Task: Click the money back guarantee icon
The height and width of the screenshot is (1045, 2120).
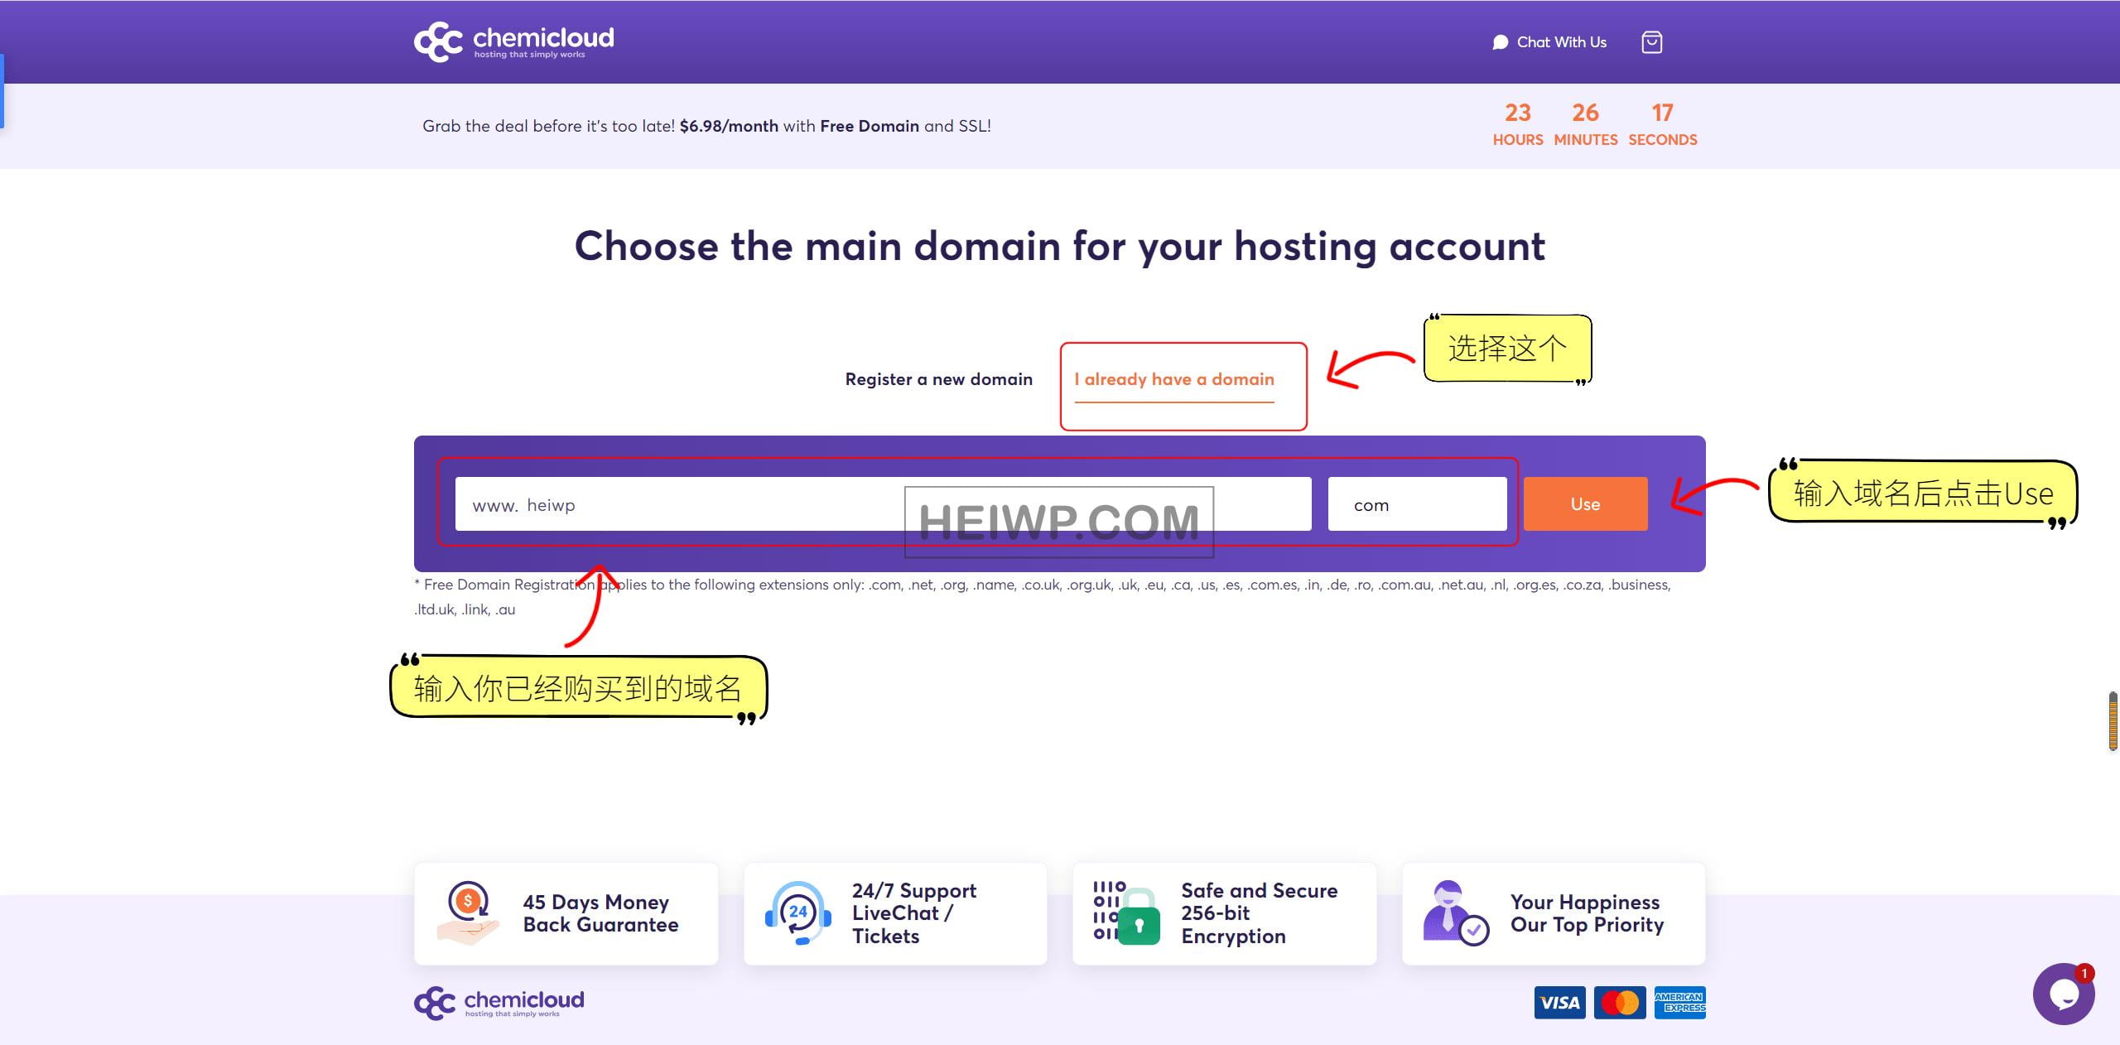Action: [469, 913]
